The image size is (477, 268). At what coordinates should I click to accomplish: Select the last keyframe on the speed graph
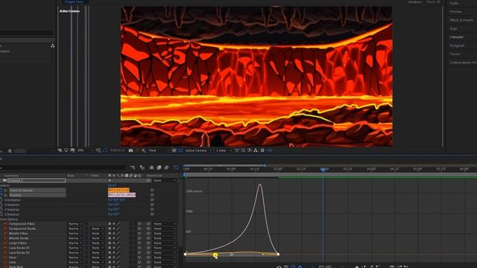(x=278, y=255)
